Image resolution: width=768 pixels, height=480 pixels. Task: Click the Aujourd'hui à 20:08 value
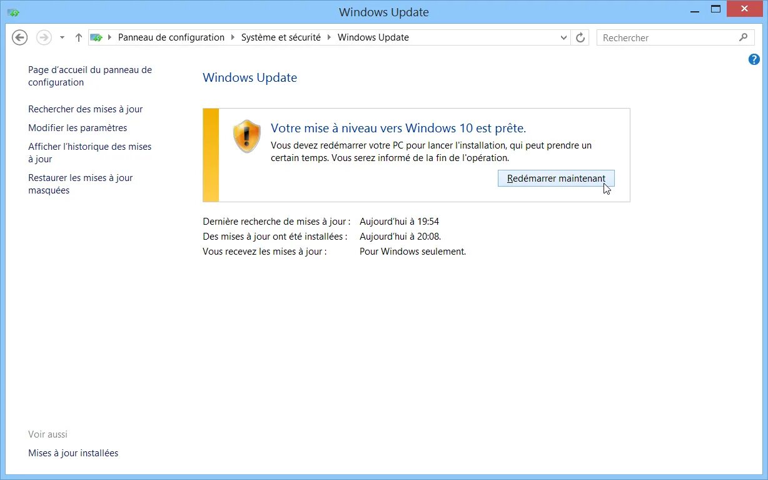coord(400,237)
